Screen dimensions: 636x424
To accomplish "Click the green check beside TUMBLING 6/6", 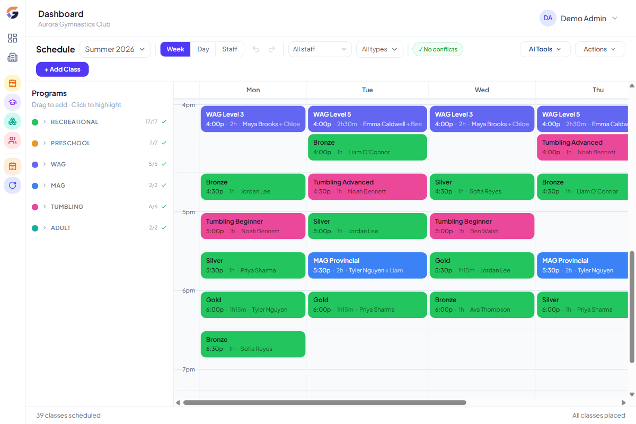I will coord(164,207).
